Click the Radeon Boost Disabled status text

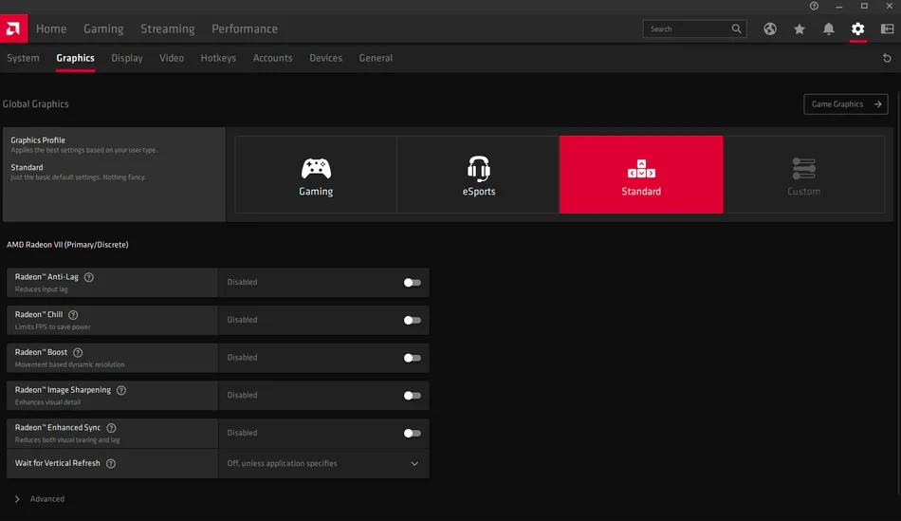242,357
